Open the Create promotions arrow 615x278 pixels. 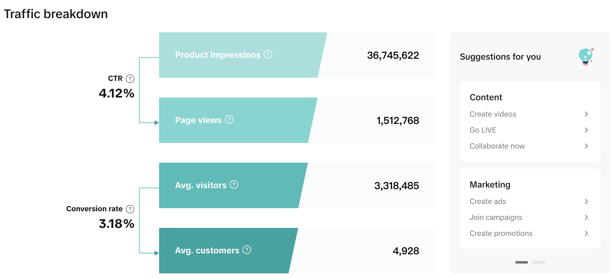(586, 233)
